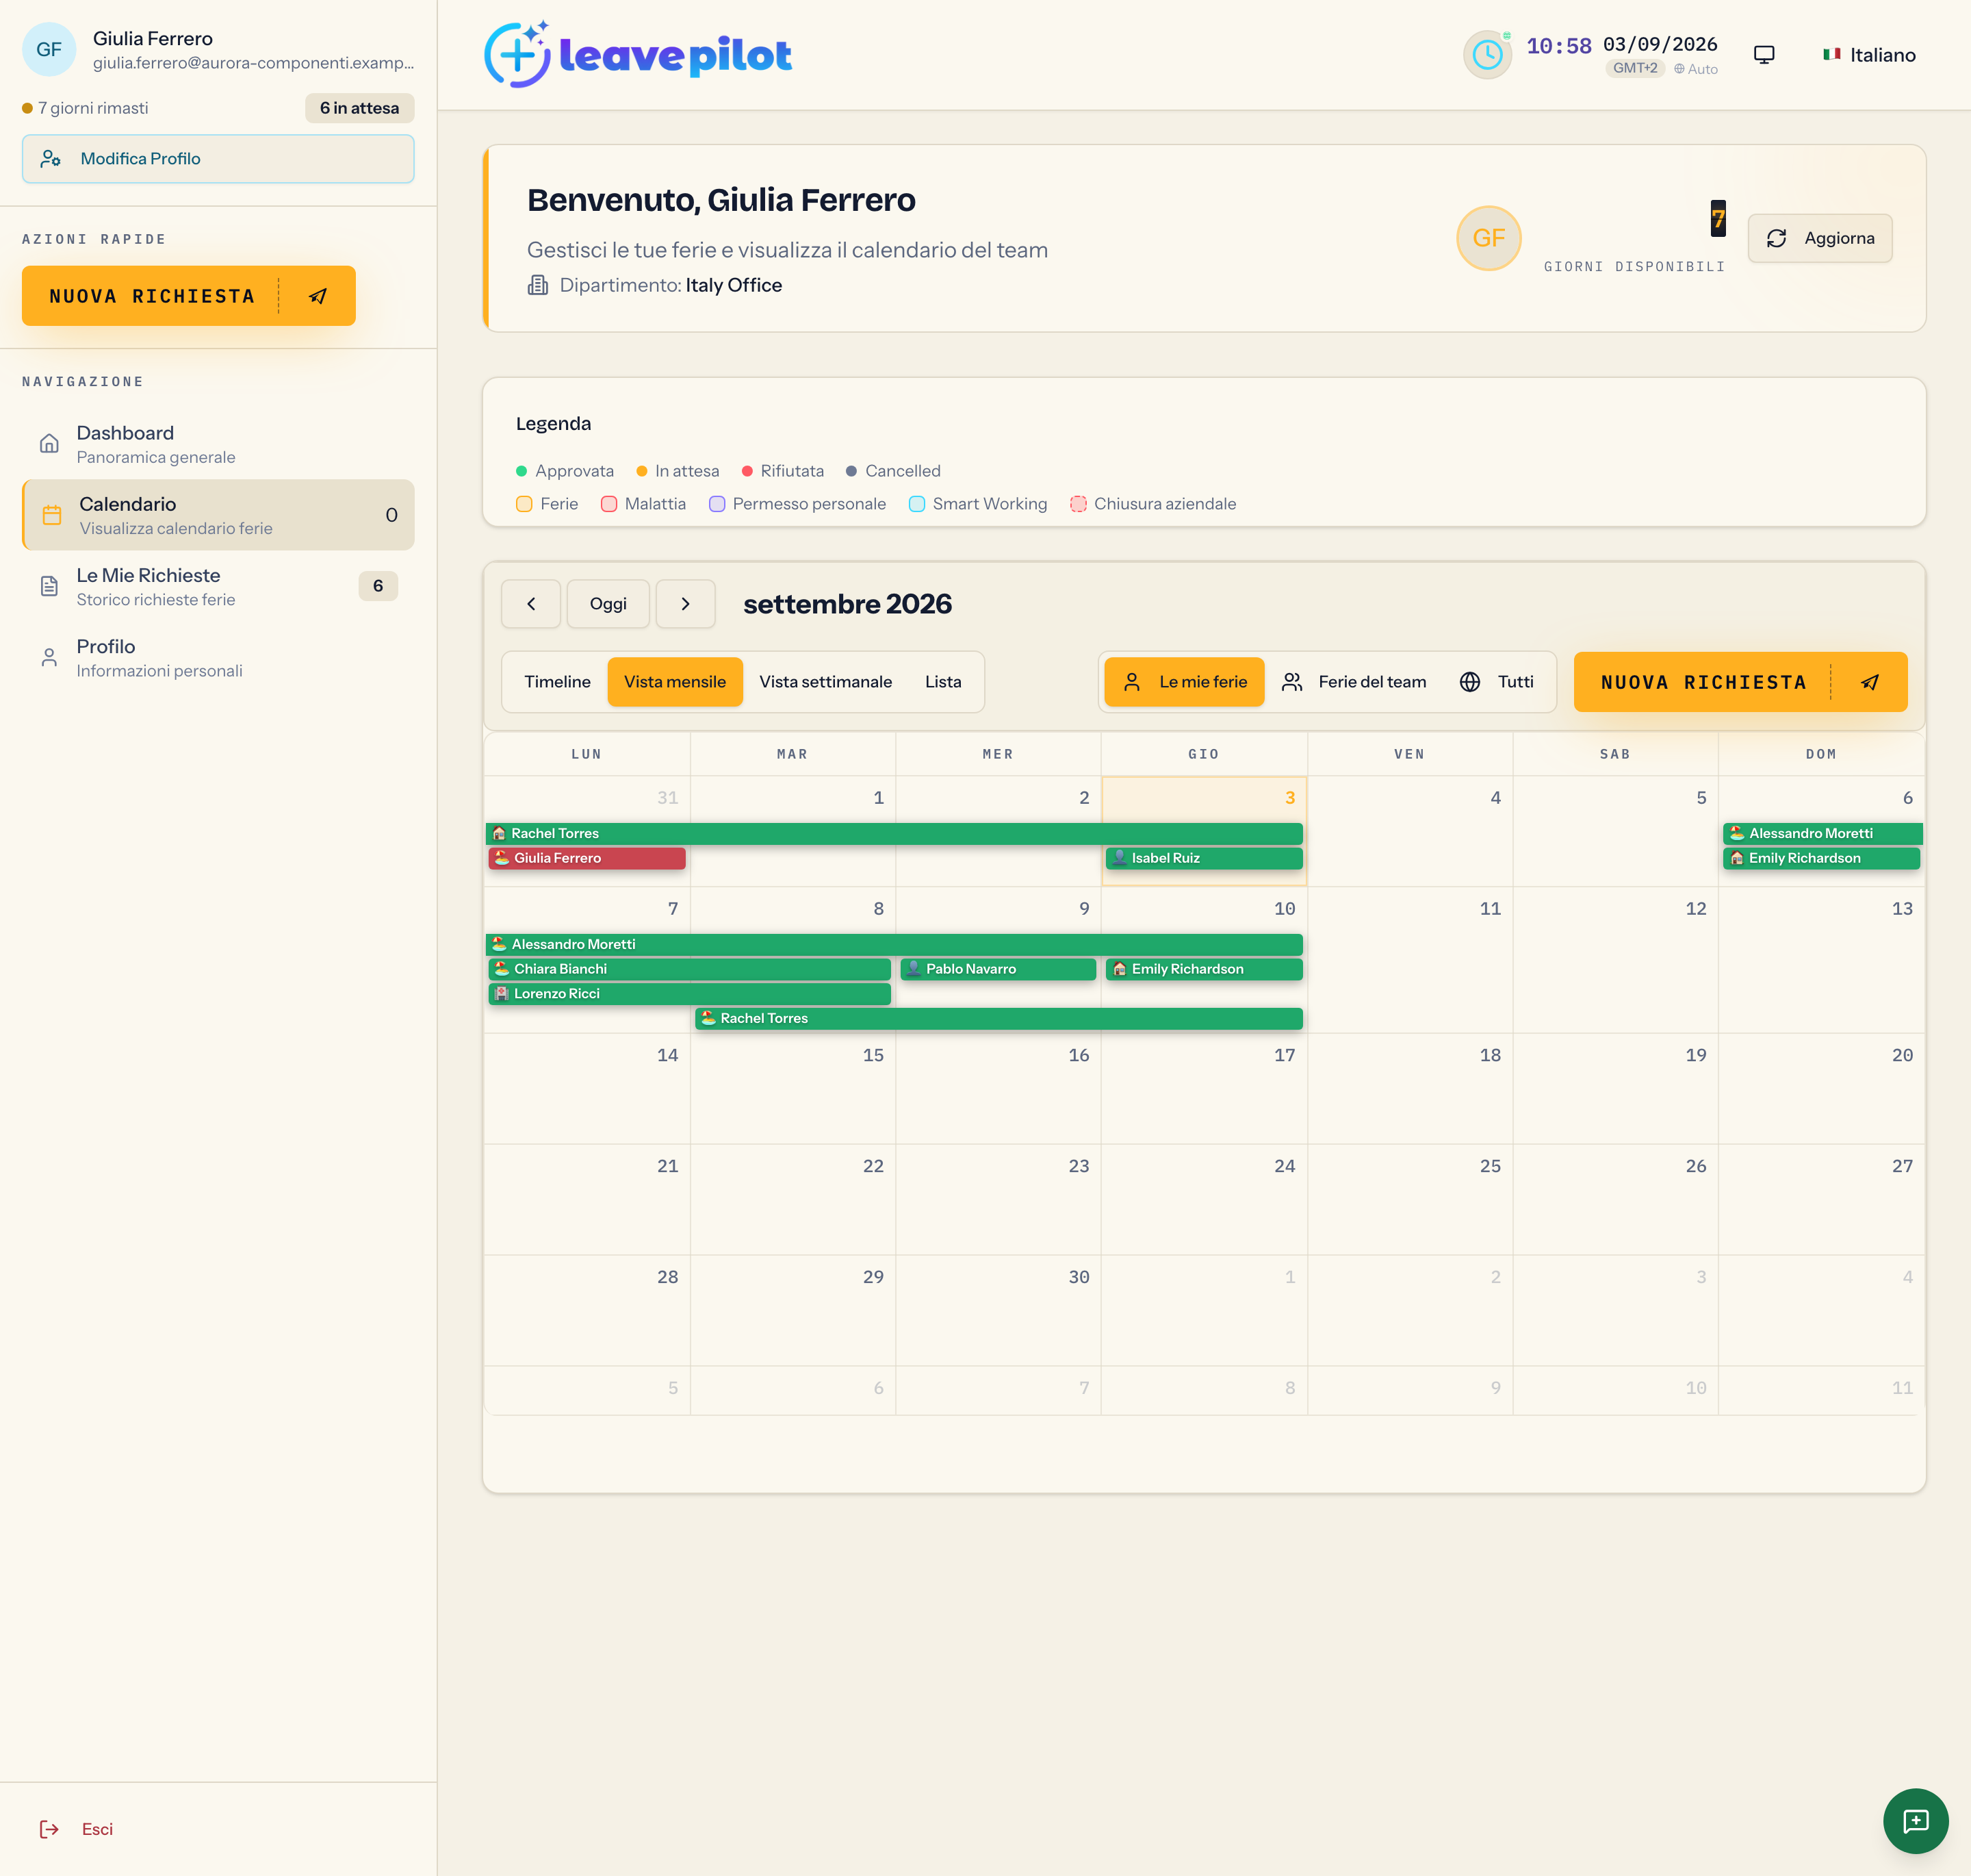Click the Aggiorna button
The image size is (1971, 1876).
[1820, 238]
